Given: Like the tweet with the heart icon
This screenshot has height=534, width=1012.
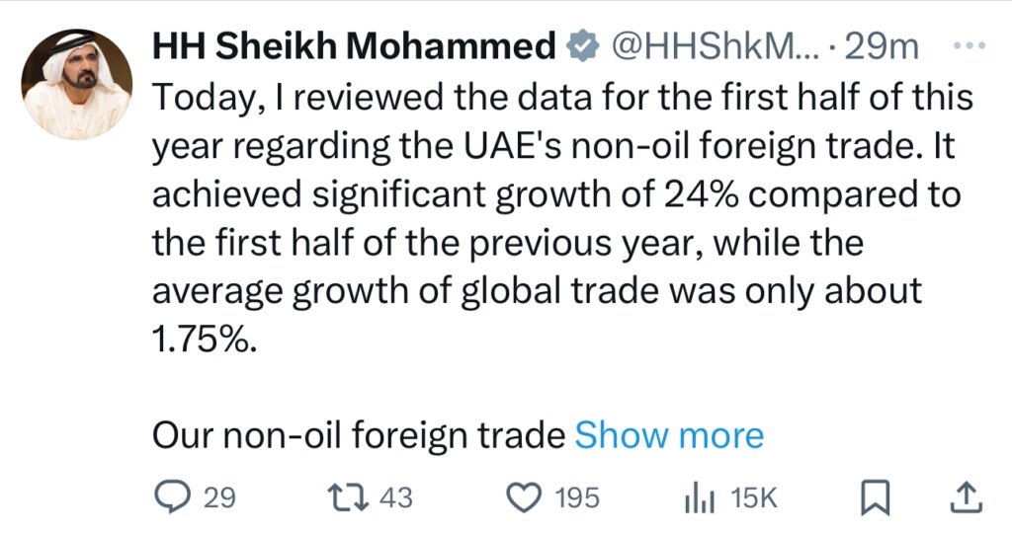Looking at the screenshot, I should click(x=524, y=498).
